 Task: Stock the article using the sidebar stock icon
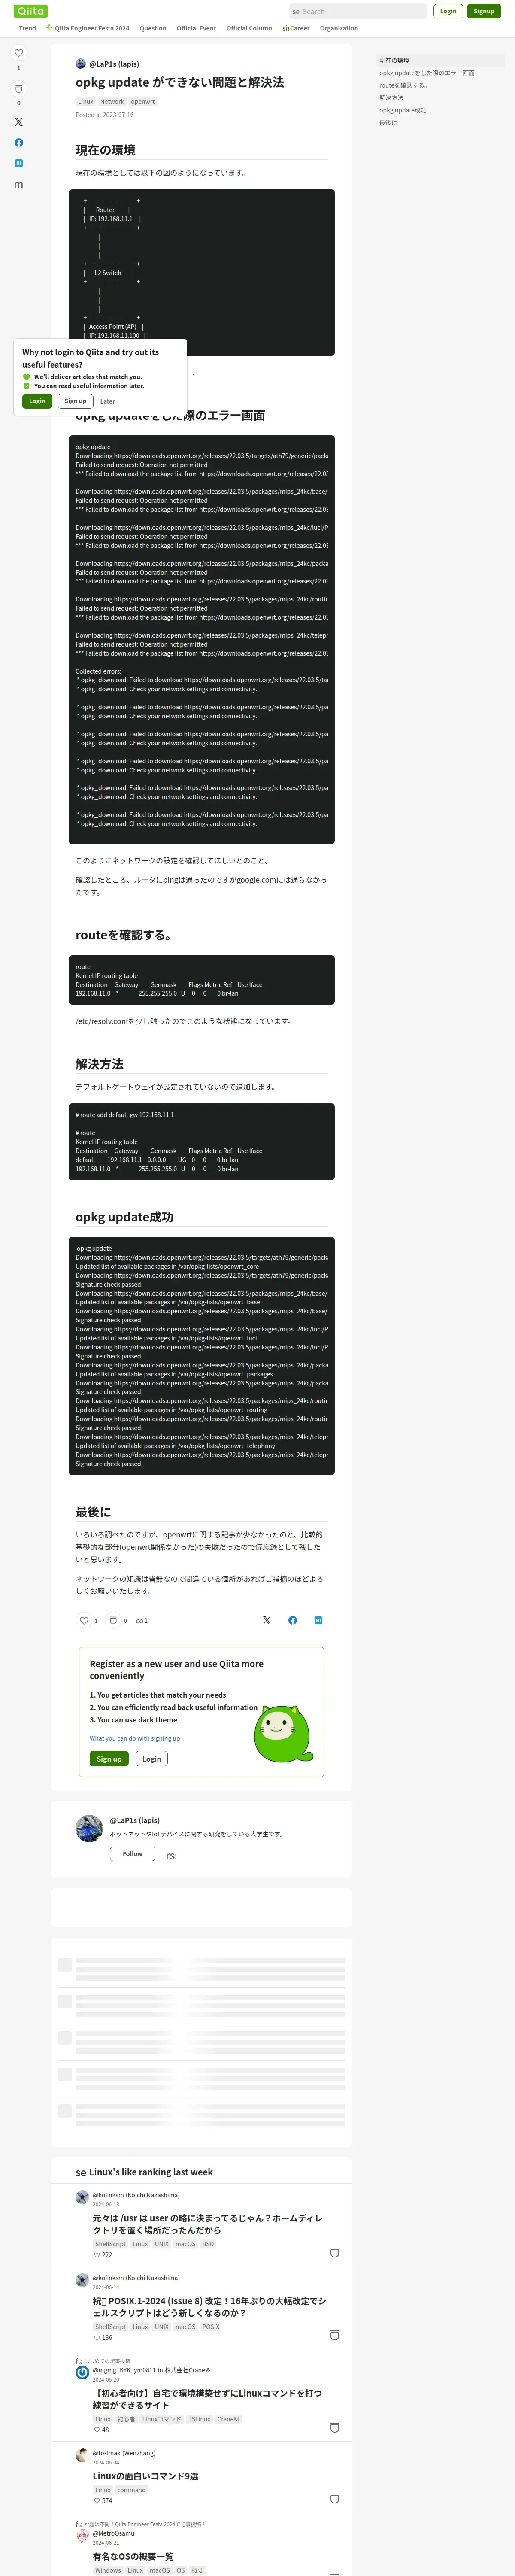tap(18, 89)
